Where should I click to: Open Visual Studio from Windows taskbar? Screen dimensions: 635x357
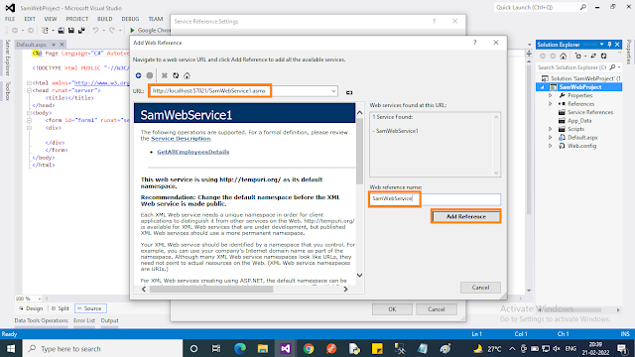tap(286, 348)
